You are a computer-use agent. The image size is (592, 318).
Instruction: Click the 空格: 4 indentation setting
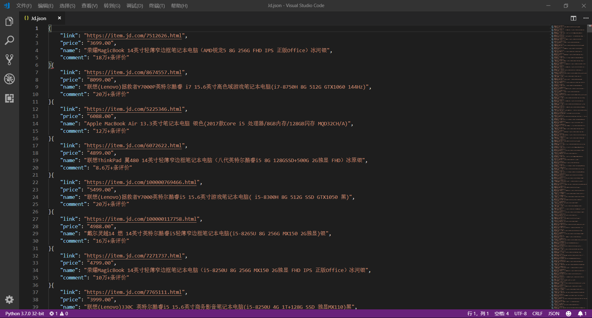pyautogui.click(x=501, y=314)
